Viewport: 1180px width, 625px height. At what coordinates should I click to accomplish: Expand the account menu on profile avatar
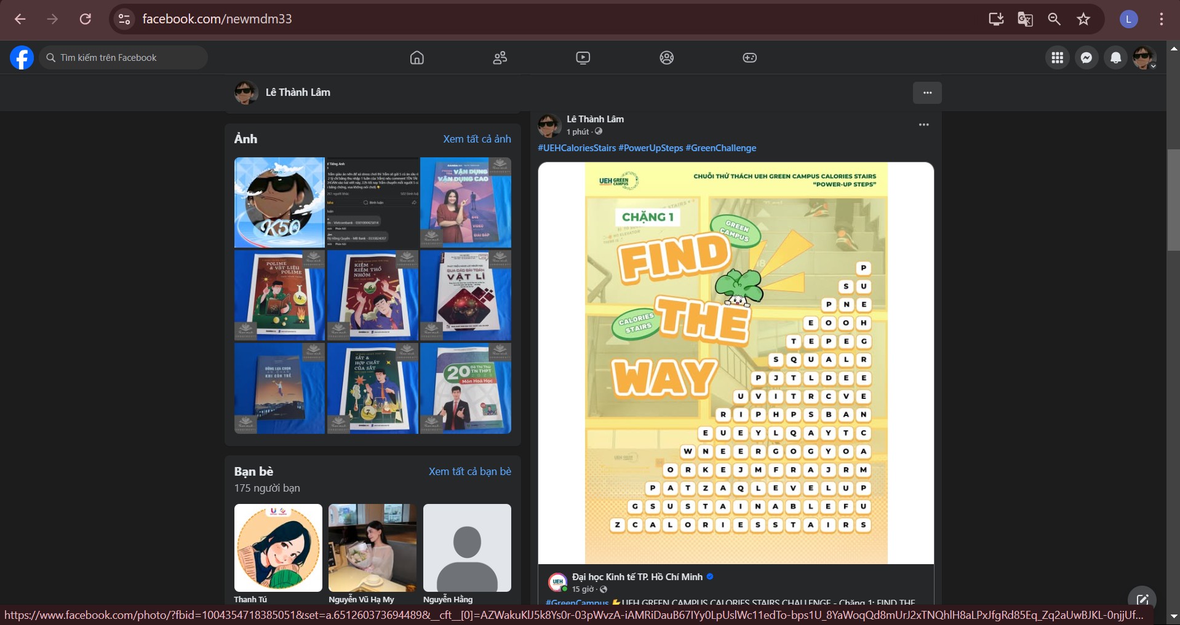tap(1144, 58)
